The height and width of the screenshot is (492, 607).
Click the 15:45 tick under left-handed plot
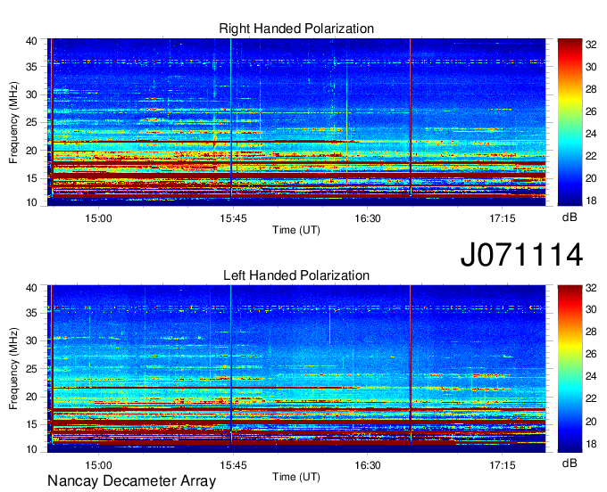pyautogui.click(x=233, y=465)
